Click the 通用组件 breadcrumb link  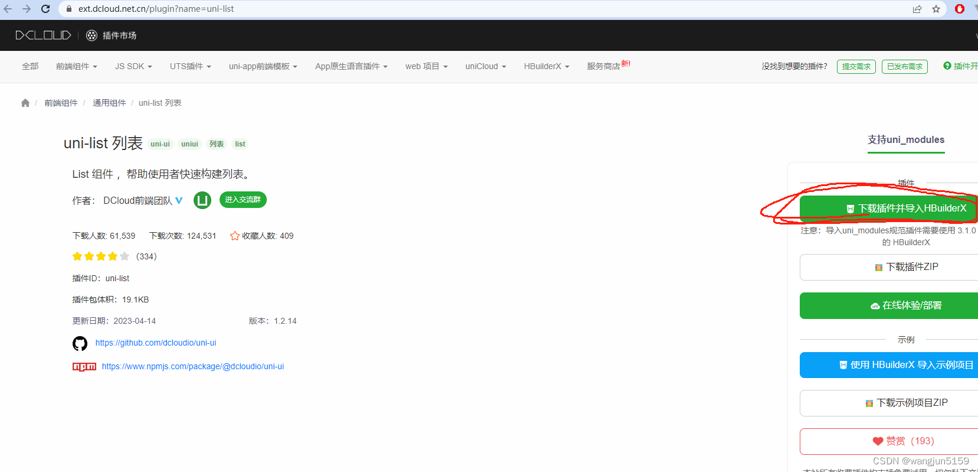pos(109,103)
